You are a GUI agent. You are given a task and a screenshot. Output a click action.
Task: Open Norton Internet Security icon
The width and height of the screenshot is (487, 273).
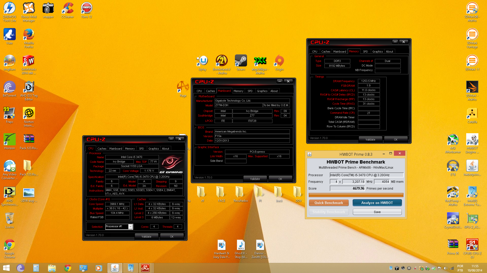[29, 117]
